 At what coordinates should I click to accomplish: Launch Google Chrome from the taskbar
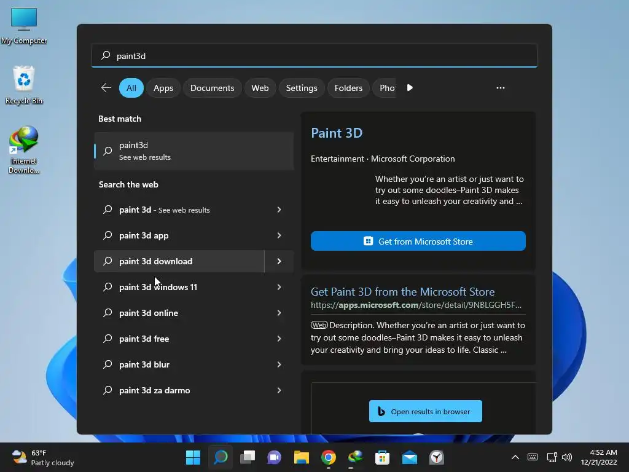tap(329, 457)
